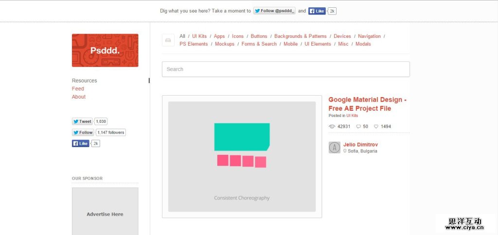The height and width of the screenshot is (235, 498).
Task: Open the Consistent Choreography preview thumbnail
Action: (242, 157)
